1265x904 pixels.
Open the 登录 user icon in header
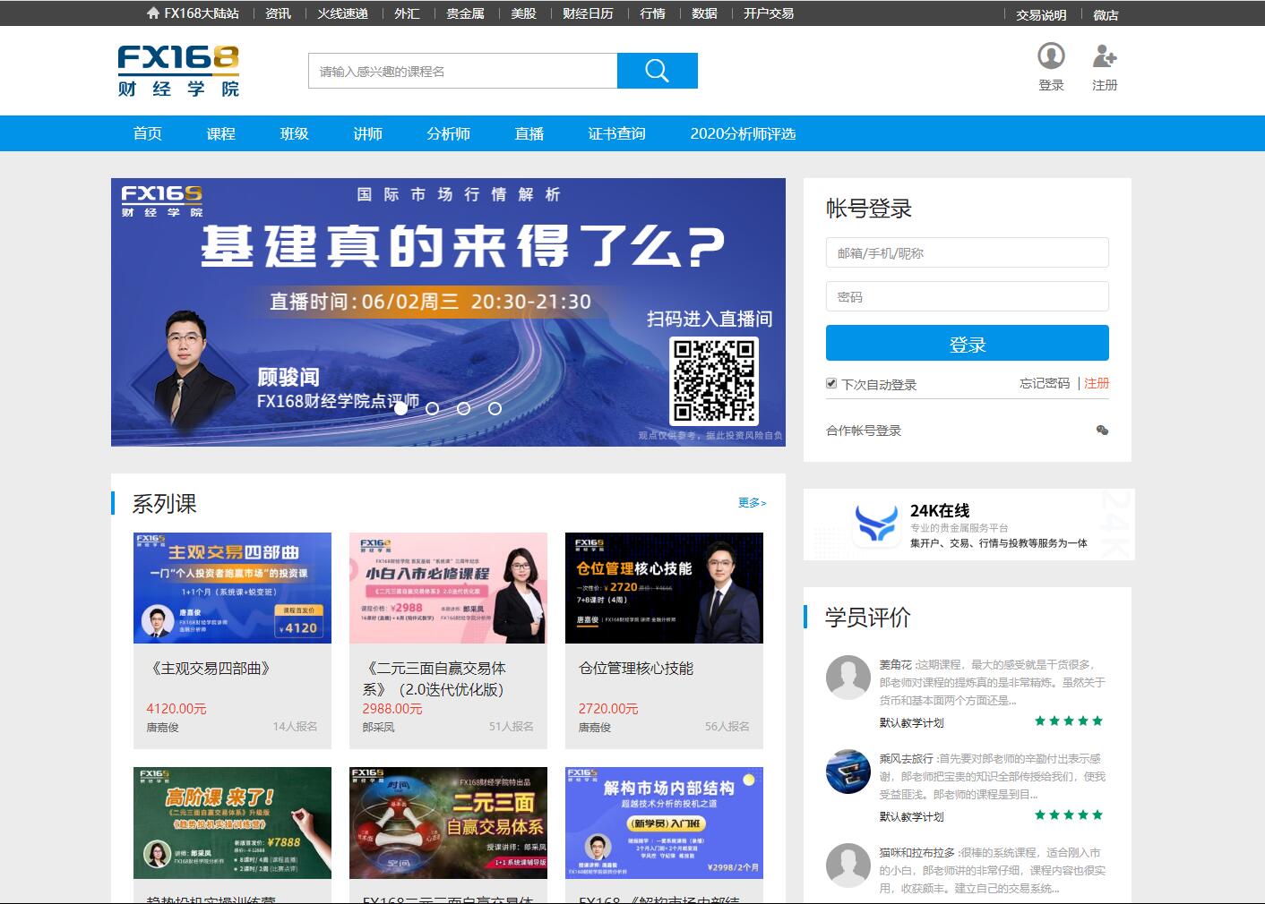1051,56
